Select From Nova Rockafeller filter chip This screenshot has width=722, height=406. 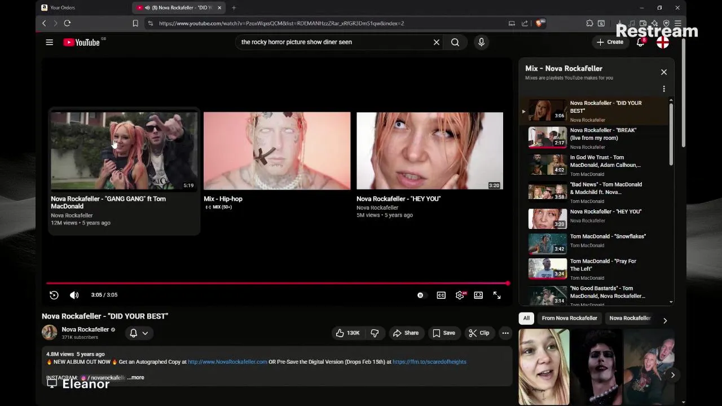(569, 318)
